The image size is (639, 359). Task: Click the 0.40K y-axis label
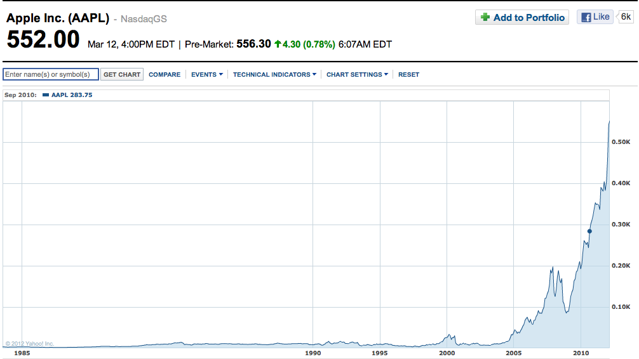pyautogui.click(x=621, y=183)
